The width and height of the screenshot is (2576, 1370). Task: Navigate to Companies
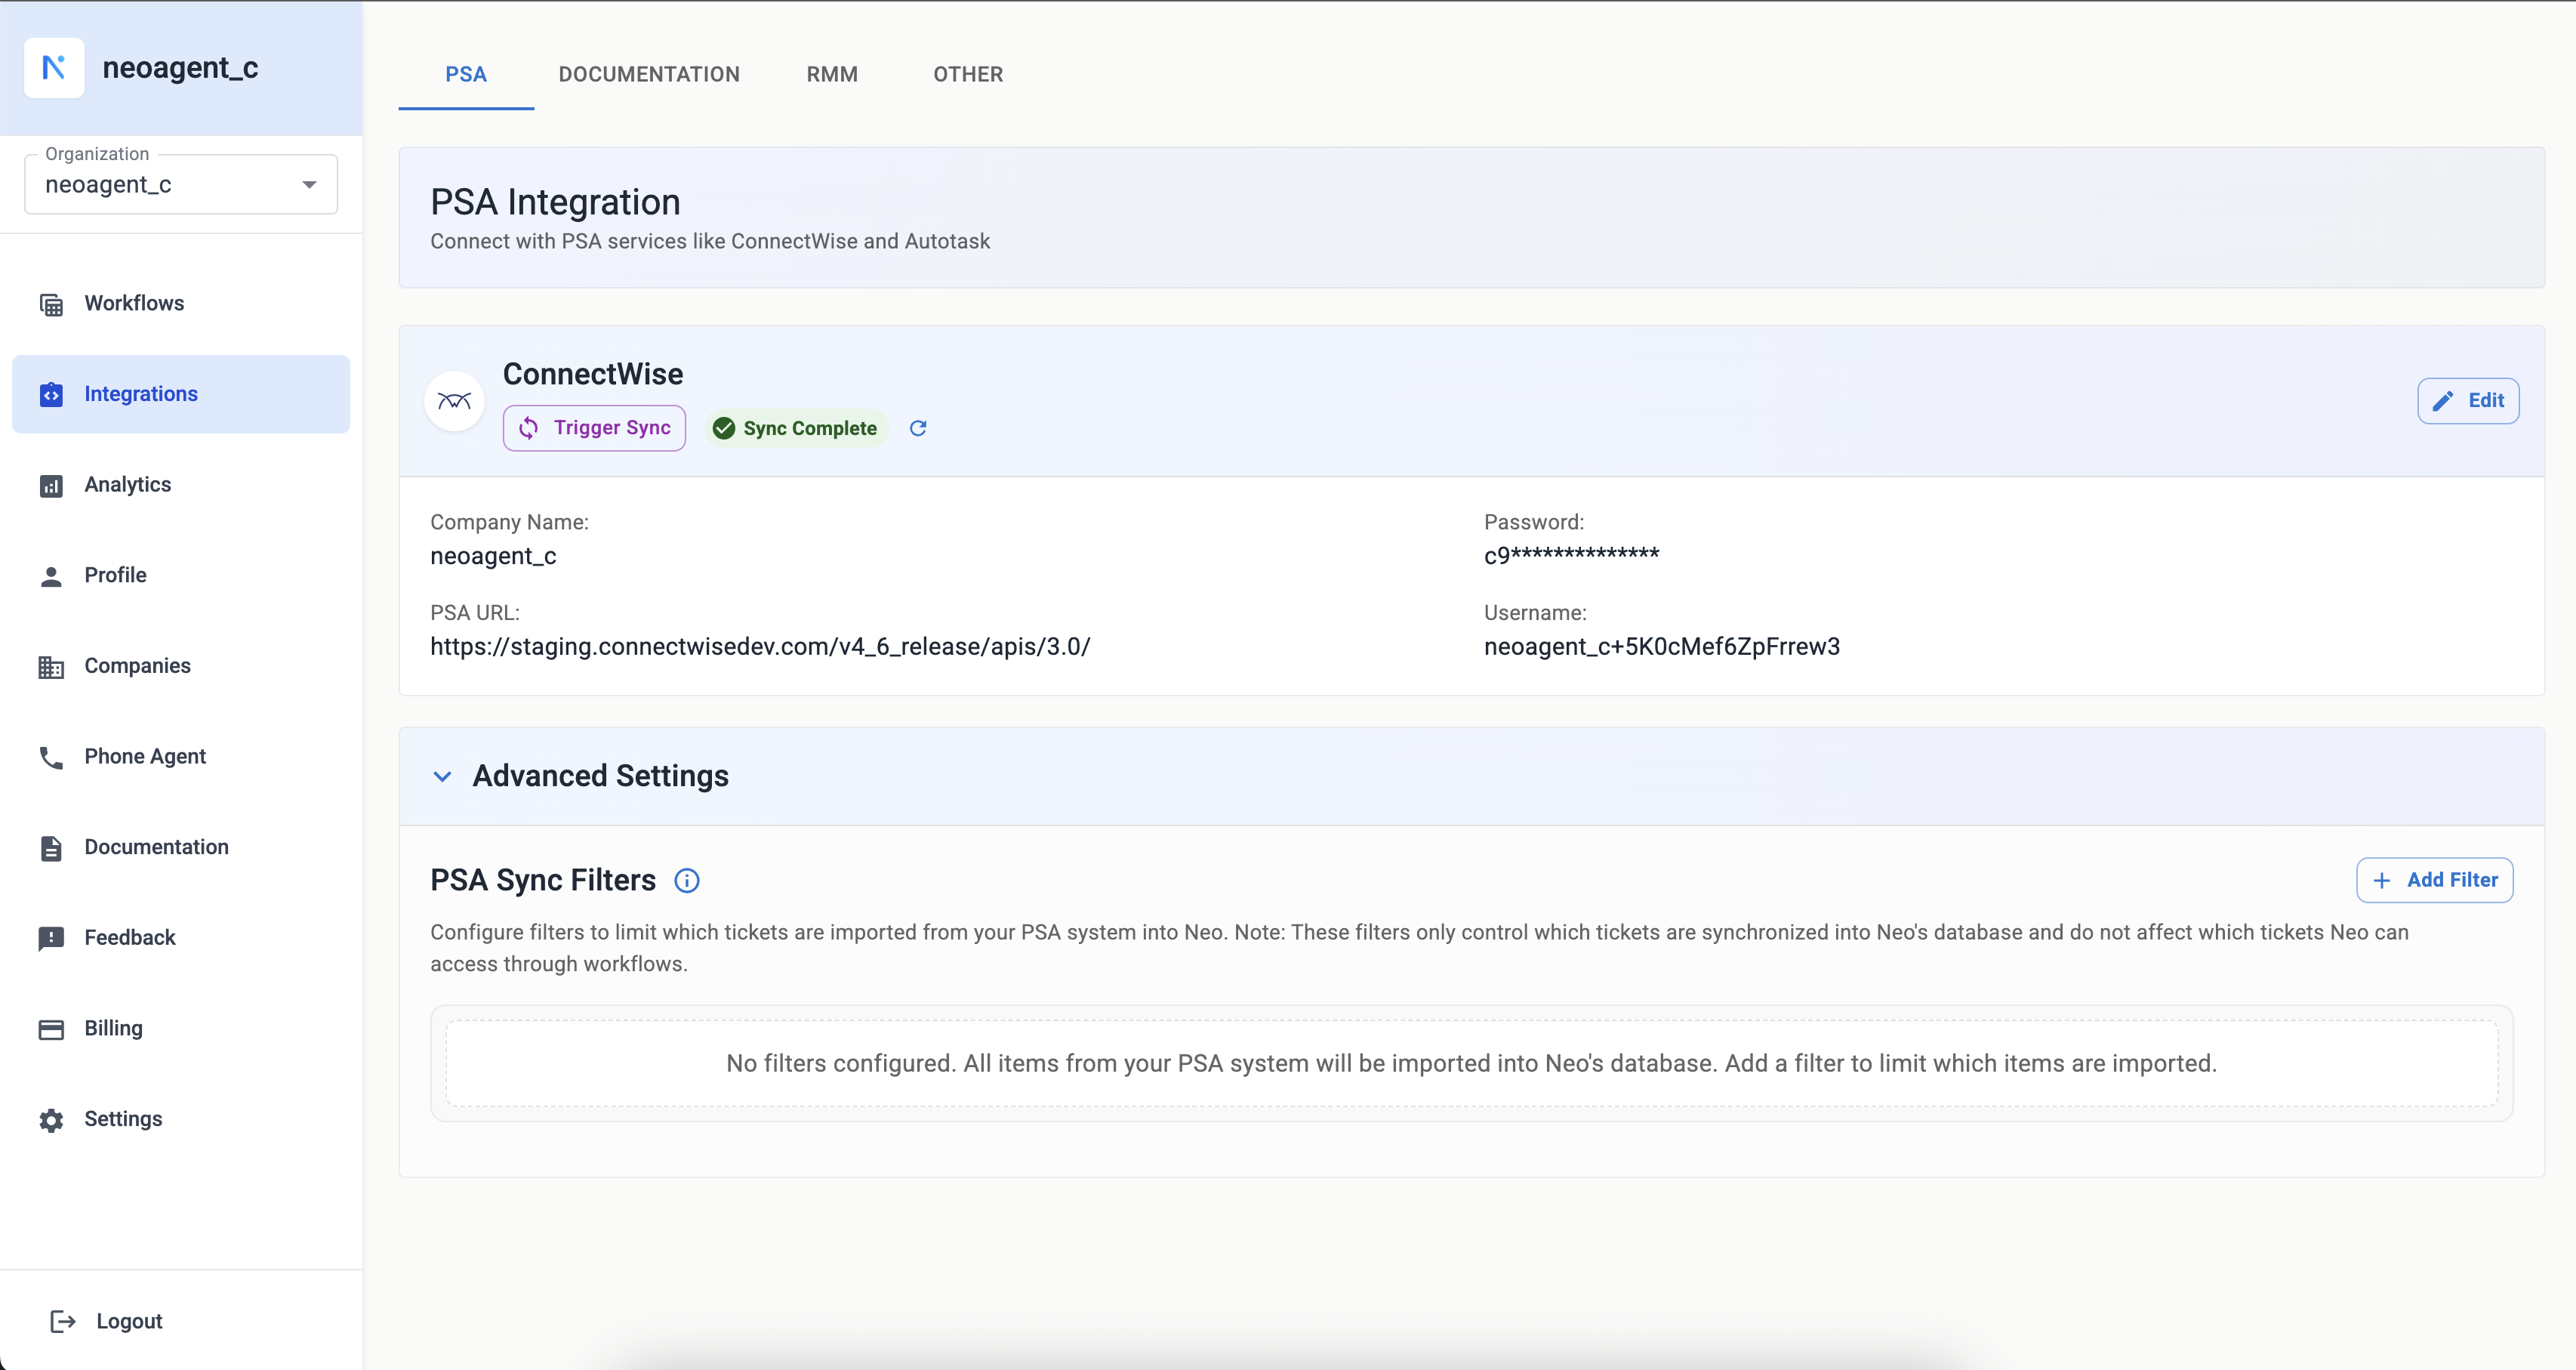point(181,666)
